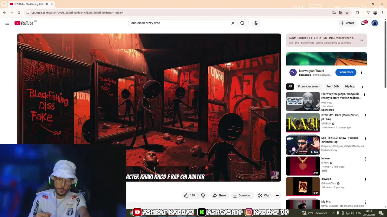The image size is (387, 217).
Task: Translate this page icon
Action: tap(340, 13)
